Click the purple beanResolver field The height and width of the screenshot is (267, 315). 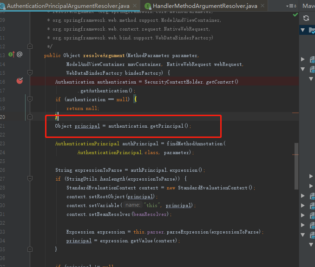(x=150, y=215)
